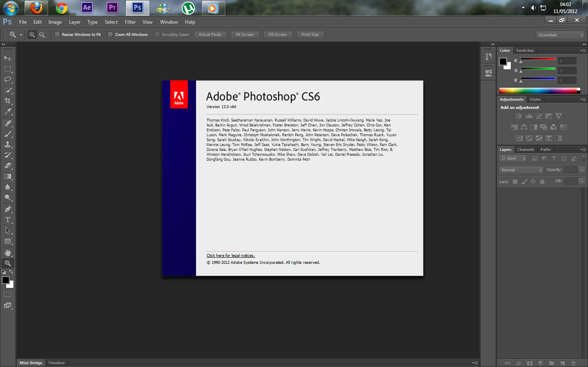Open the Filter menu

pyautogui.click(x=130, y=22)
